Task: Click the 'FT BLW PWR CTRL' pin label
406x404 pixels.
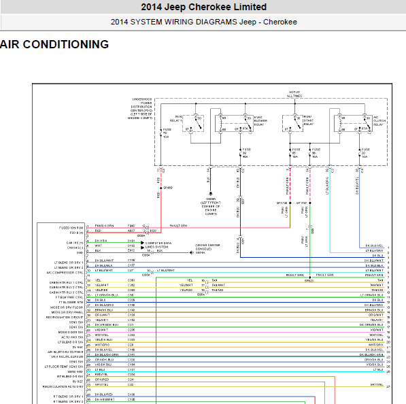Action: tap(69, 297)
